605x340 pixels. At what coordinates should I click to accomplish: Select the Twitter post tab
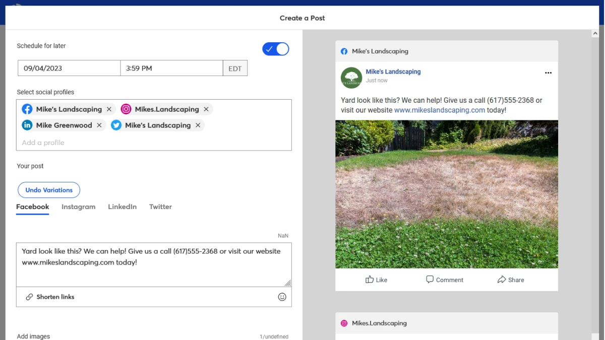pyautogui.click(x=160, y=207)
